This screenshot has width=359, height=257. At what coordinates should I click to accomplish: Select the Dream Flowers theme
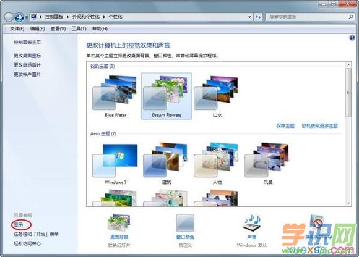click(167, 96)
